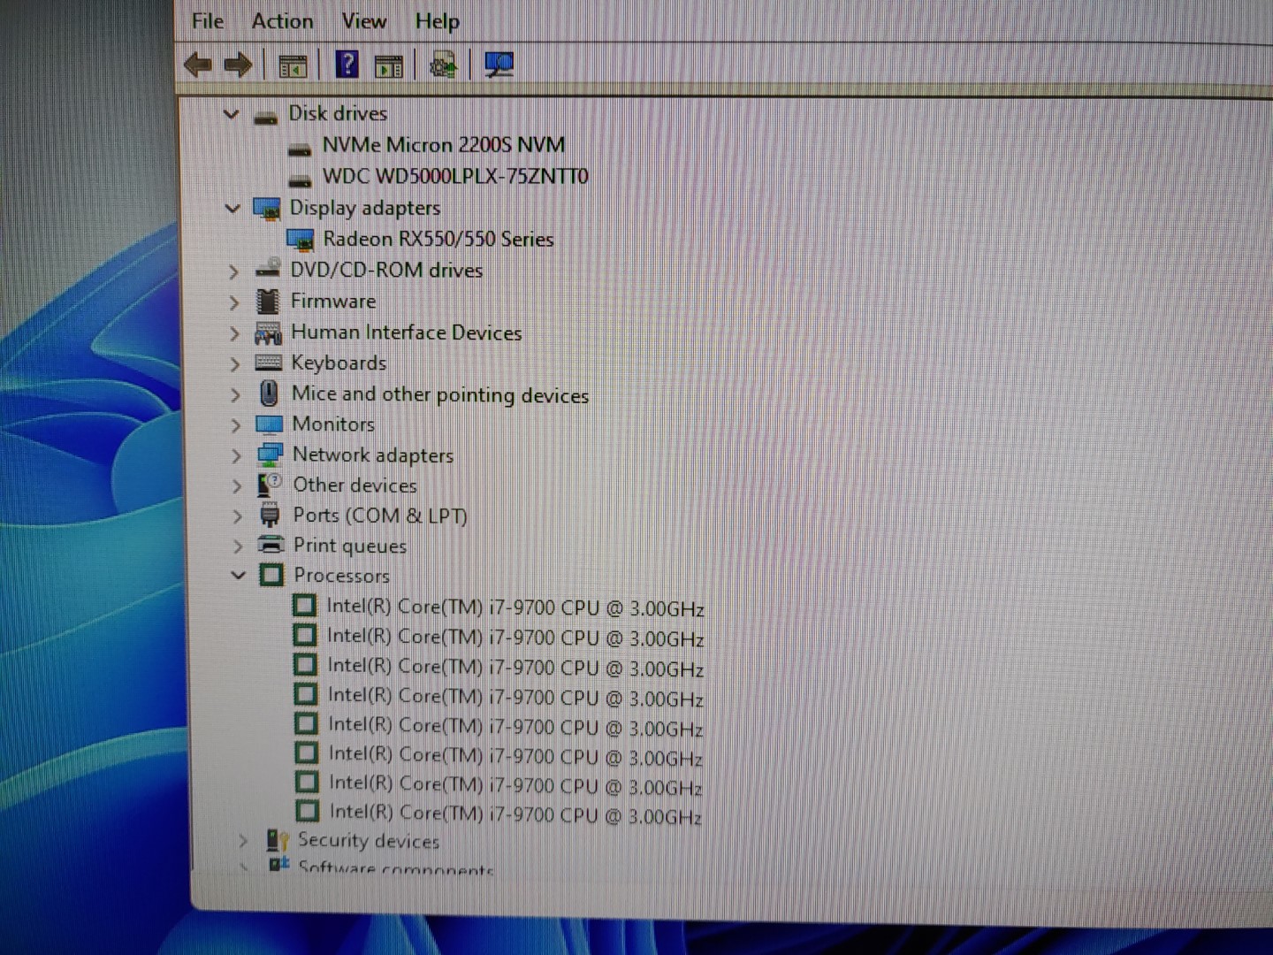Select the Keyboards label
This screenshot has width=1273, height=955.
coord(339,363)
